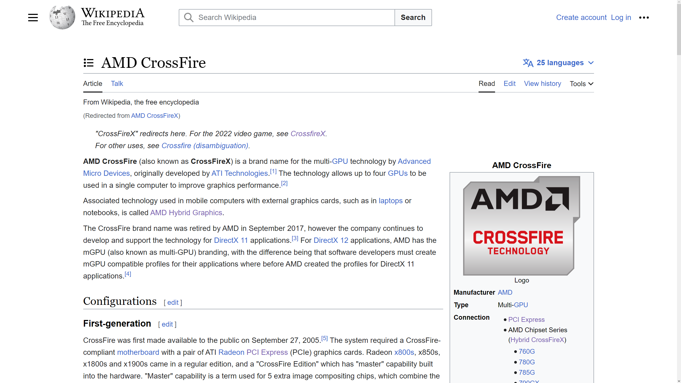Image resolution: width=681 pixels, height=383 pixels.
Task: Open the three-dot personal tools menu
Action: tap(644, 18)
